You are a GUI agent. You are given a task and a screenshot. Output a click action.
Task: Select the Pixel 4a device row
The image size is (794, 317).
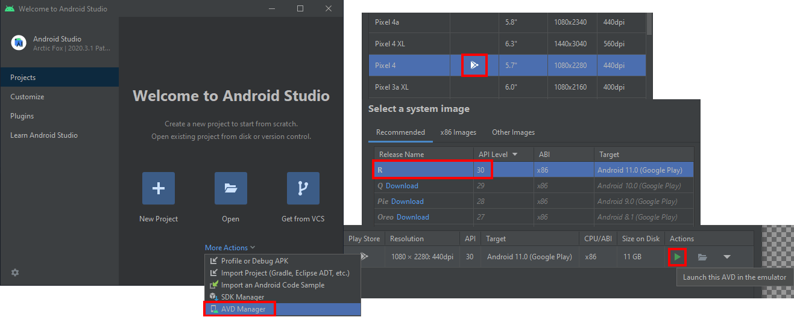(x=508, y=22)
